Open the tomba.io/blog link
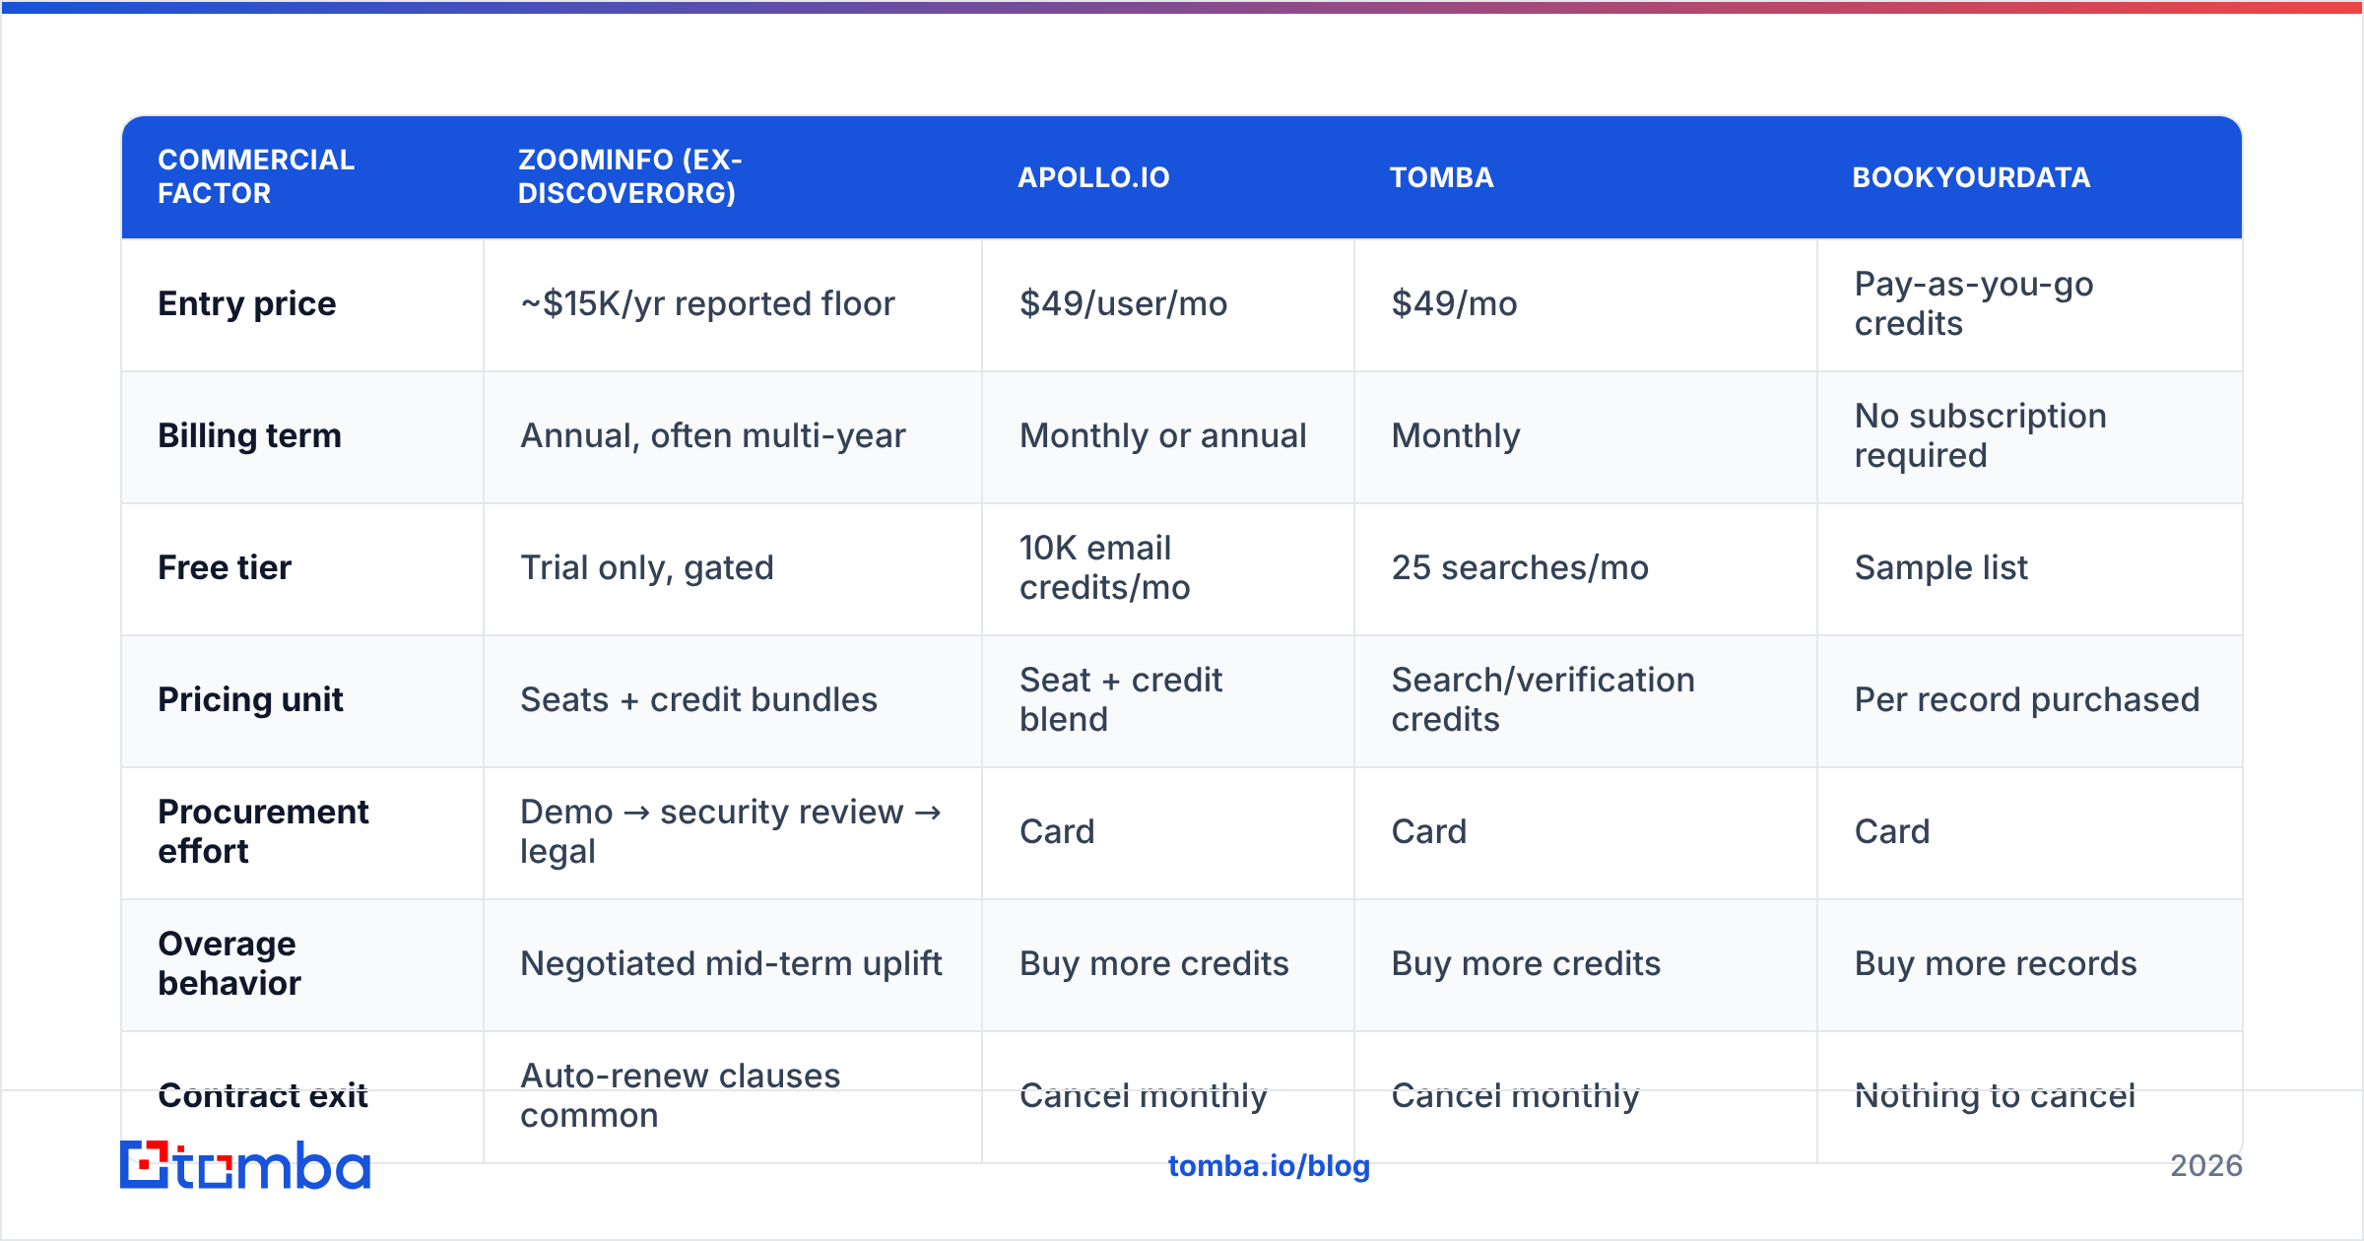Screen dimensions: 2364x1241 coord(1269,1166)
